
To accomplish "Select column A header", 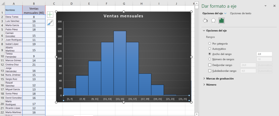I will pos(14,4).
